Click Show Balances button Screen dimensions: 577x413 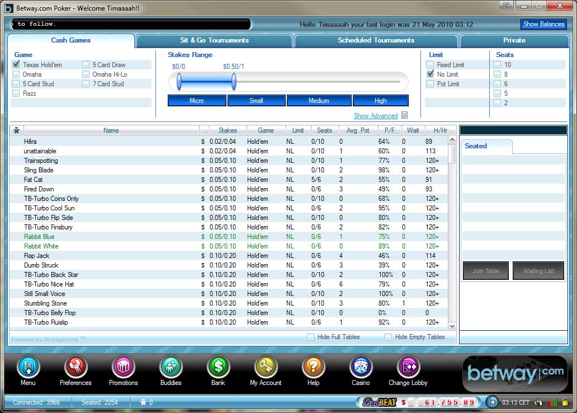[x=544, y=24]
